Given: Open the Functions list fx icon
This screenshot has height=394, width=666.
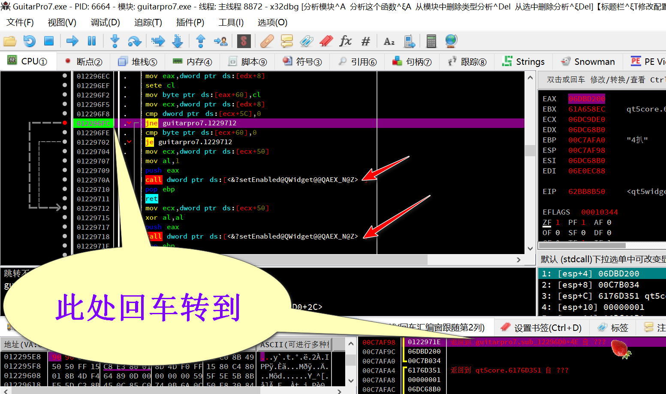Looking at the screenshot, I should [346, 41].
